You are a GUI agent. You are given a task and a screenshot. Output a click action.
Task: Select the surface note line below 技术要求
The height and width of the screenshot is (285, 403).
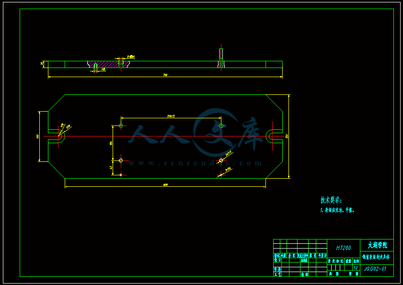[x=337, y=210]
